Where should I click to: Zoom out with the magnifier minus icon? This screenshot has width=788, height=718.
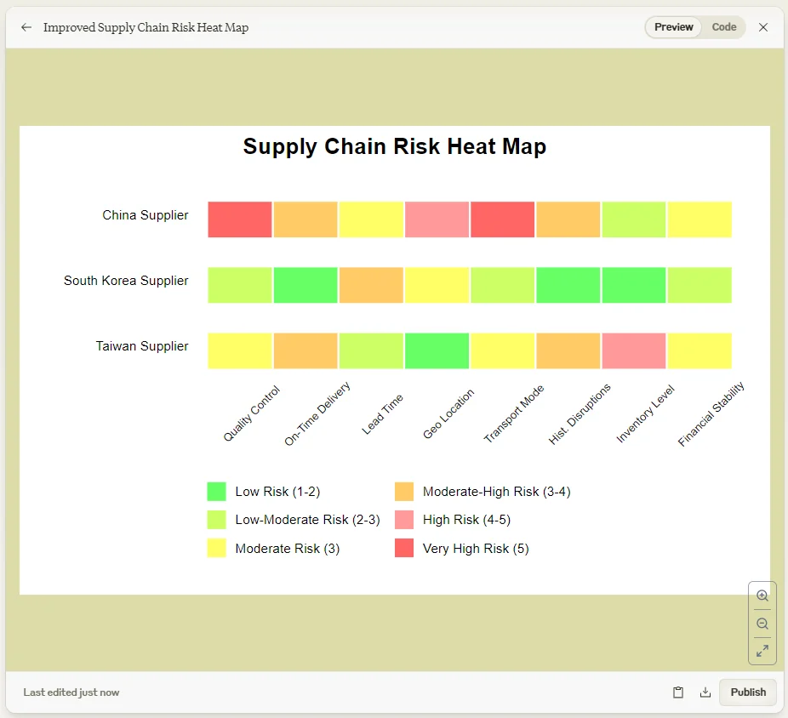[x=762, y=624]
